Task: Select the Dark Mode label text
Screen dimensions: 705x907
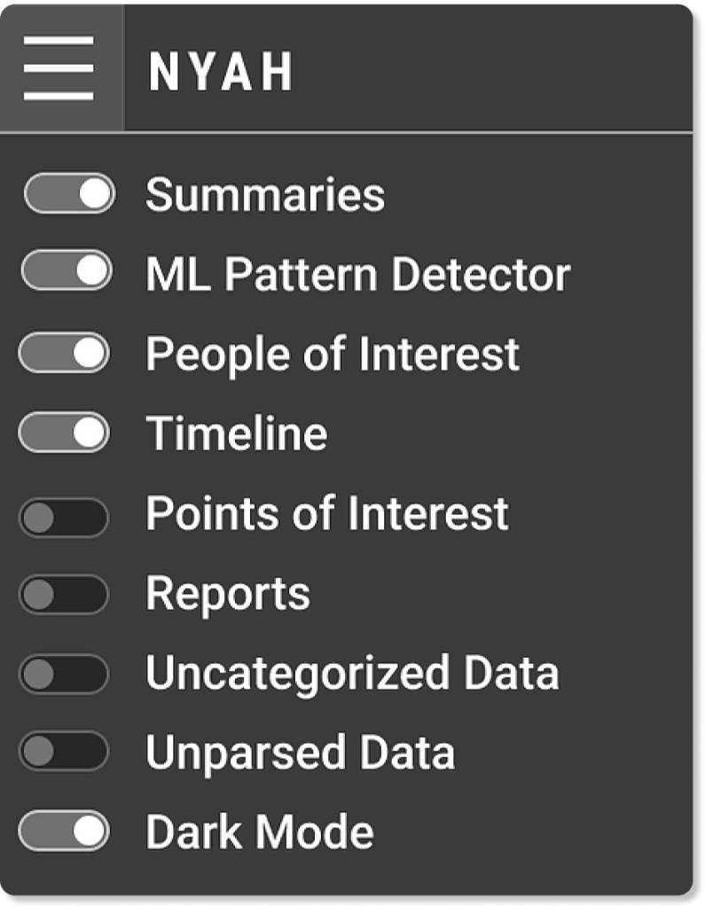Action: coord(259,833)
